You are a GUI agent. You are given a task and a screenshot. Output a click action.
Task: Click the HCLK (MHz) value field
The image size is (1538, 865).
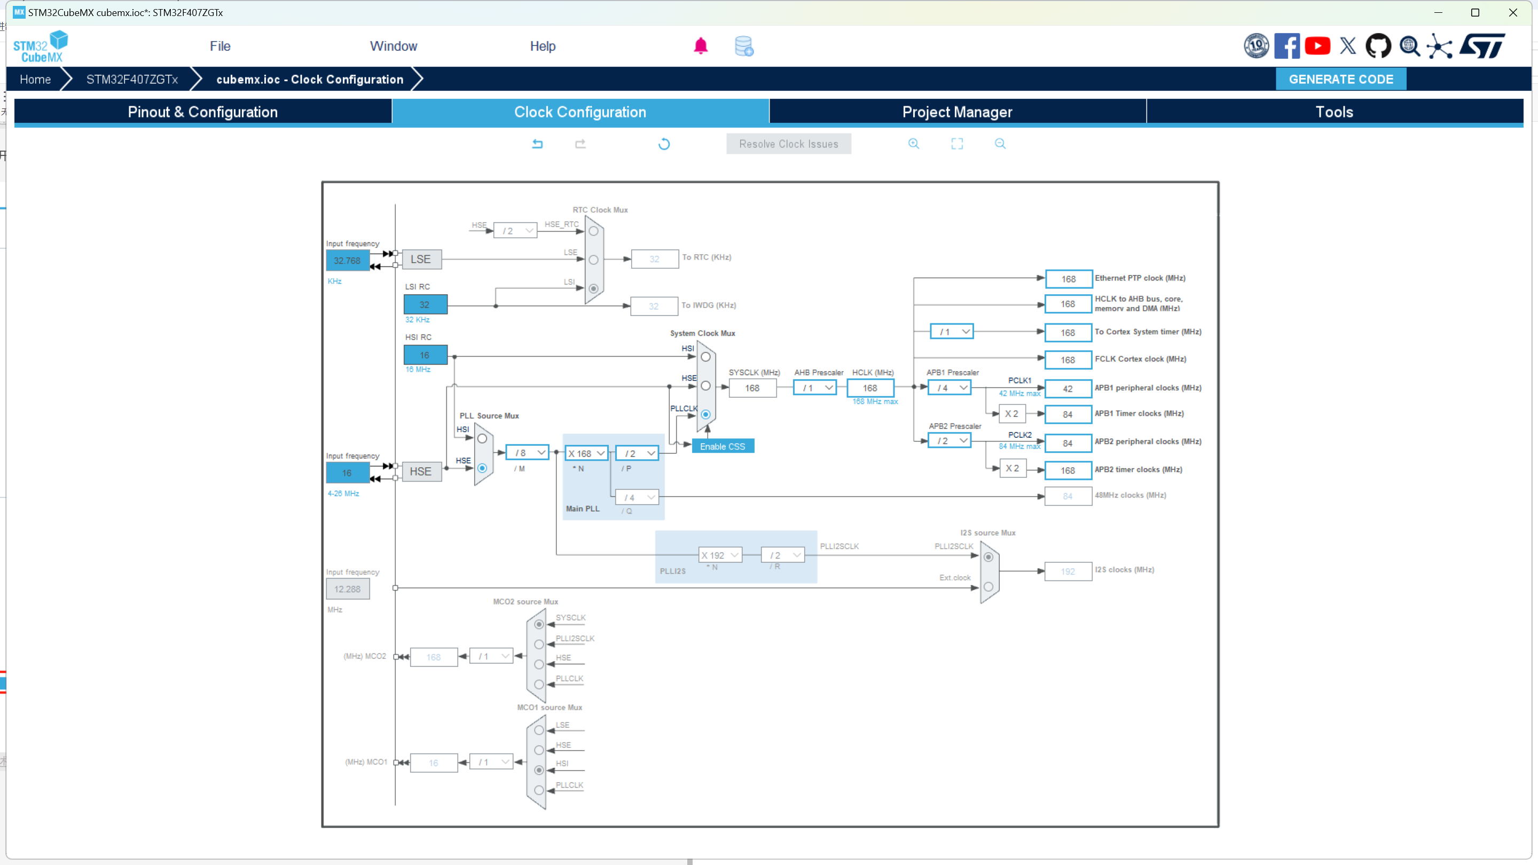[x=870, y=388]
